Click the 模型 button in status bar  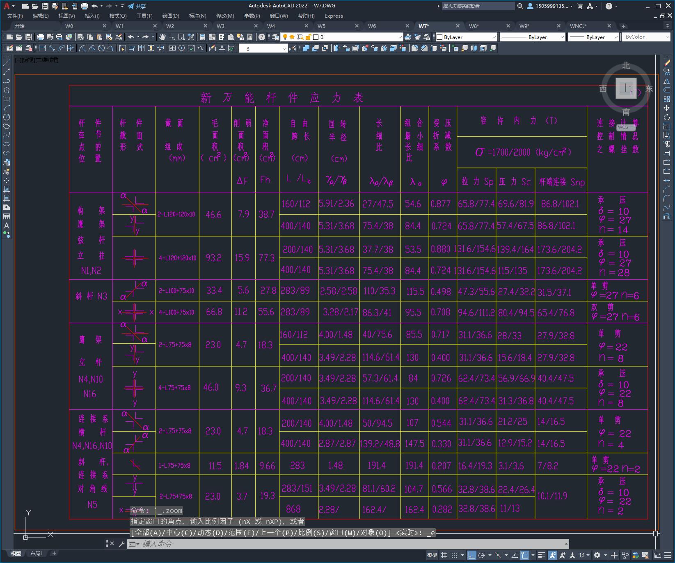pos(432,555)
